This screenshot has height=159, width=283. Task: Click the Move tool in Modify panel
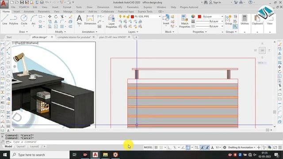tap(50, 17)
